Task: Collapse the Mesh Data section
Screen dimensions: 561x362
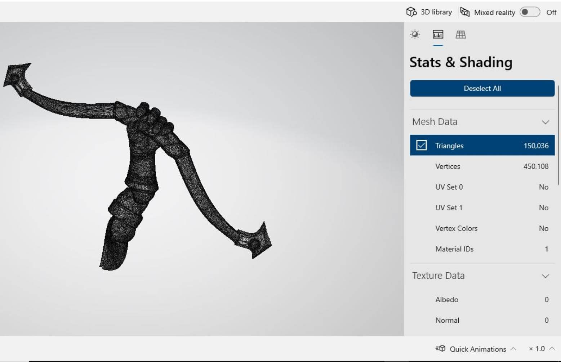Action: (545, 122)
